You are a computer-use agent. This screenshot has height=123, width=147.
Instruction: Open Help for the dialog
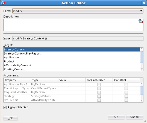[x=10, y=118]
